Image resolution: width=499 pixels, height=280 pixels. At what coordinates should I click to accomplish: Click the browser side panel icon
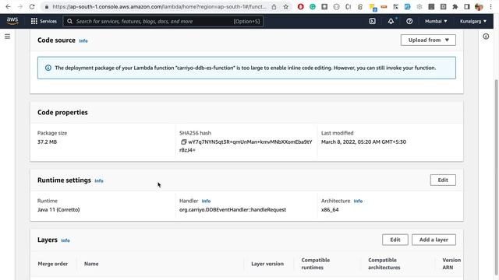point(467,7)
